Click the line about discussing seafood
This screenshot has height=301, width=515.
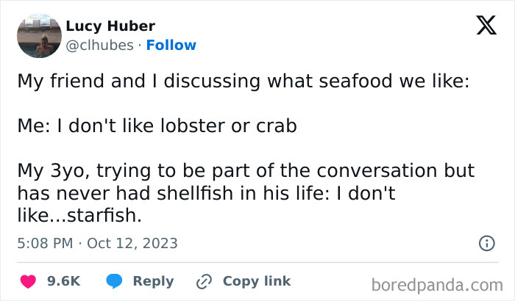[x=243, y=82]
